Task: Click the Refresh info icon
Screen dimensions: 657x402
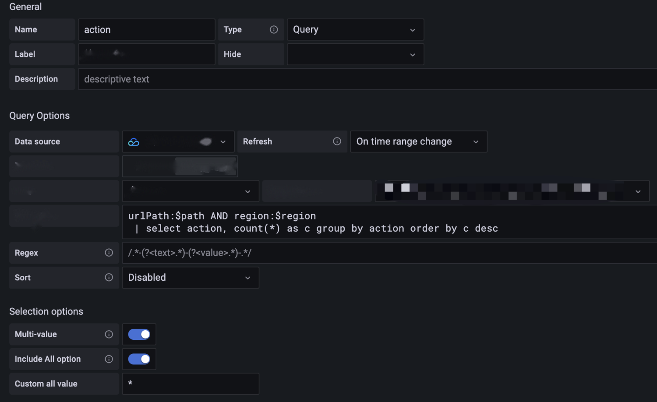Action: pyautogui.click(x=337, y=141)
